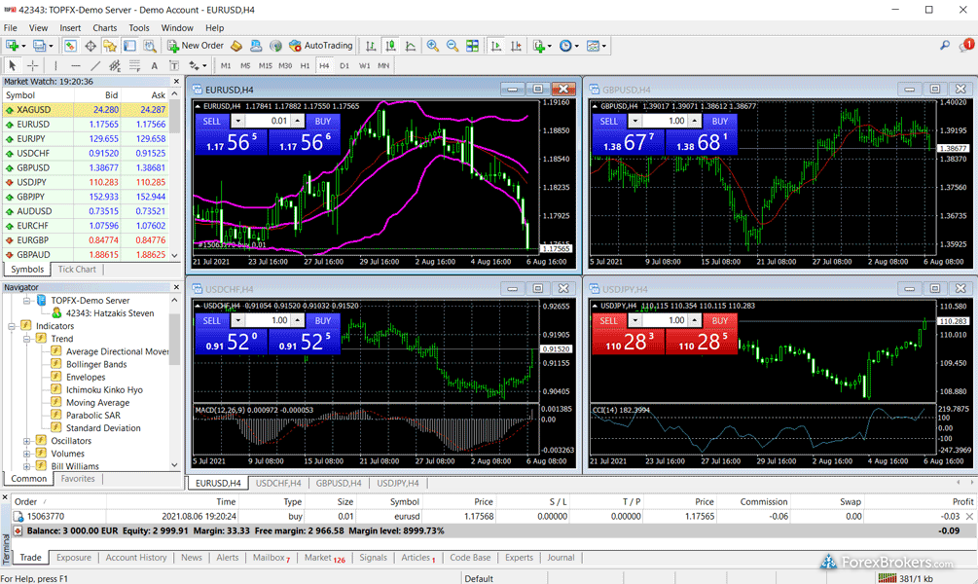This screenshot has height=584, width=978.
Task: Zoom in on the chart
Action: 432,46
